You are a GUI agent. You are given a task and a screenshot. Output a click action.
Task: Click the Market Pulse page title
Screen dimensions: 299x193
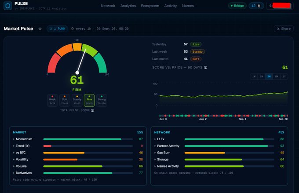[18, 29]
